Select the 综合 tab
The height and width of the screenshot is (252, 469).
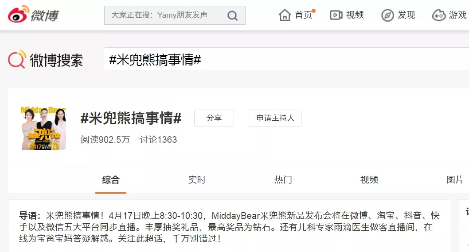tap(111, 180)
